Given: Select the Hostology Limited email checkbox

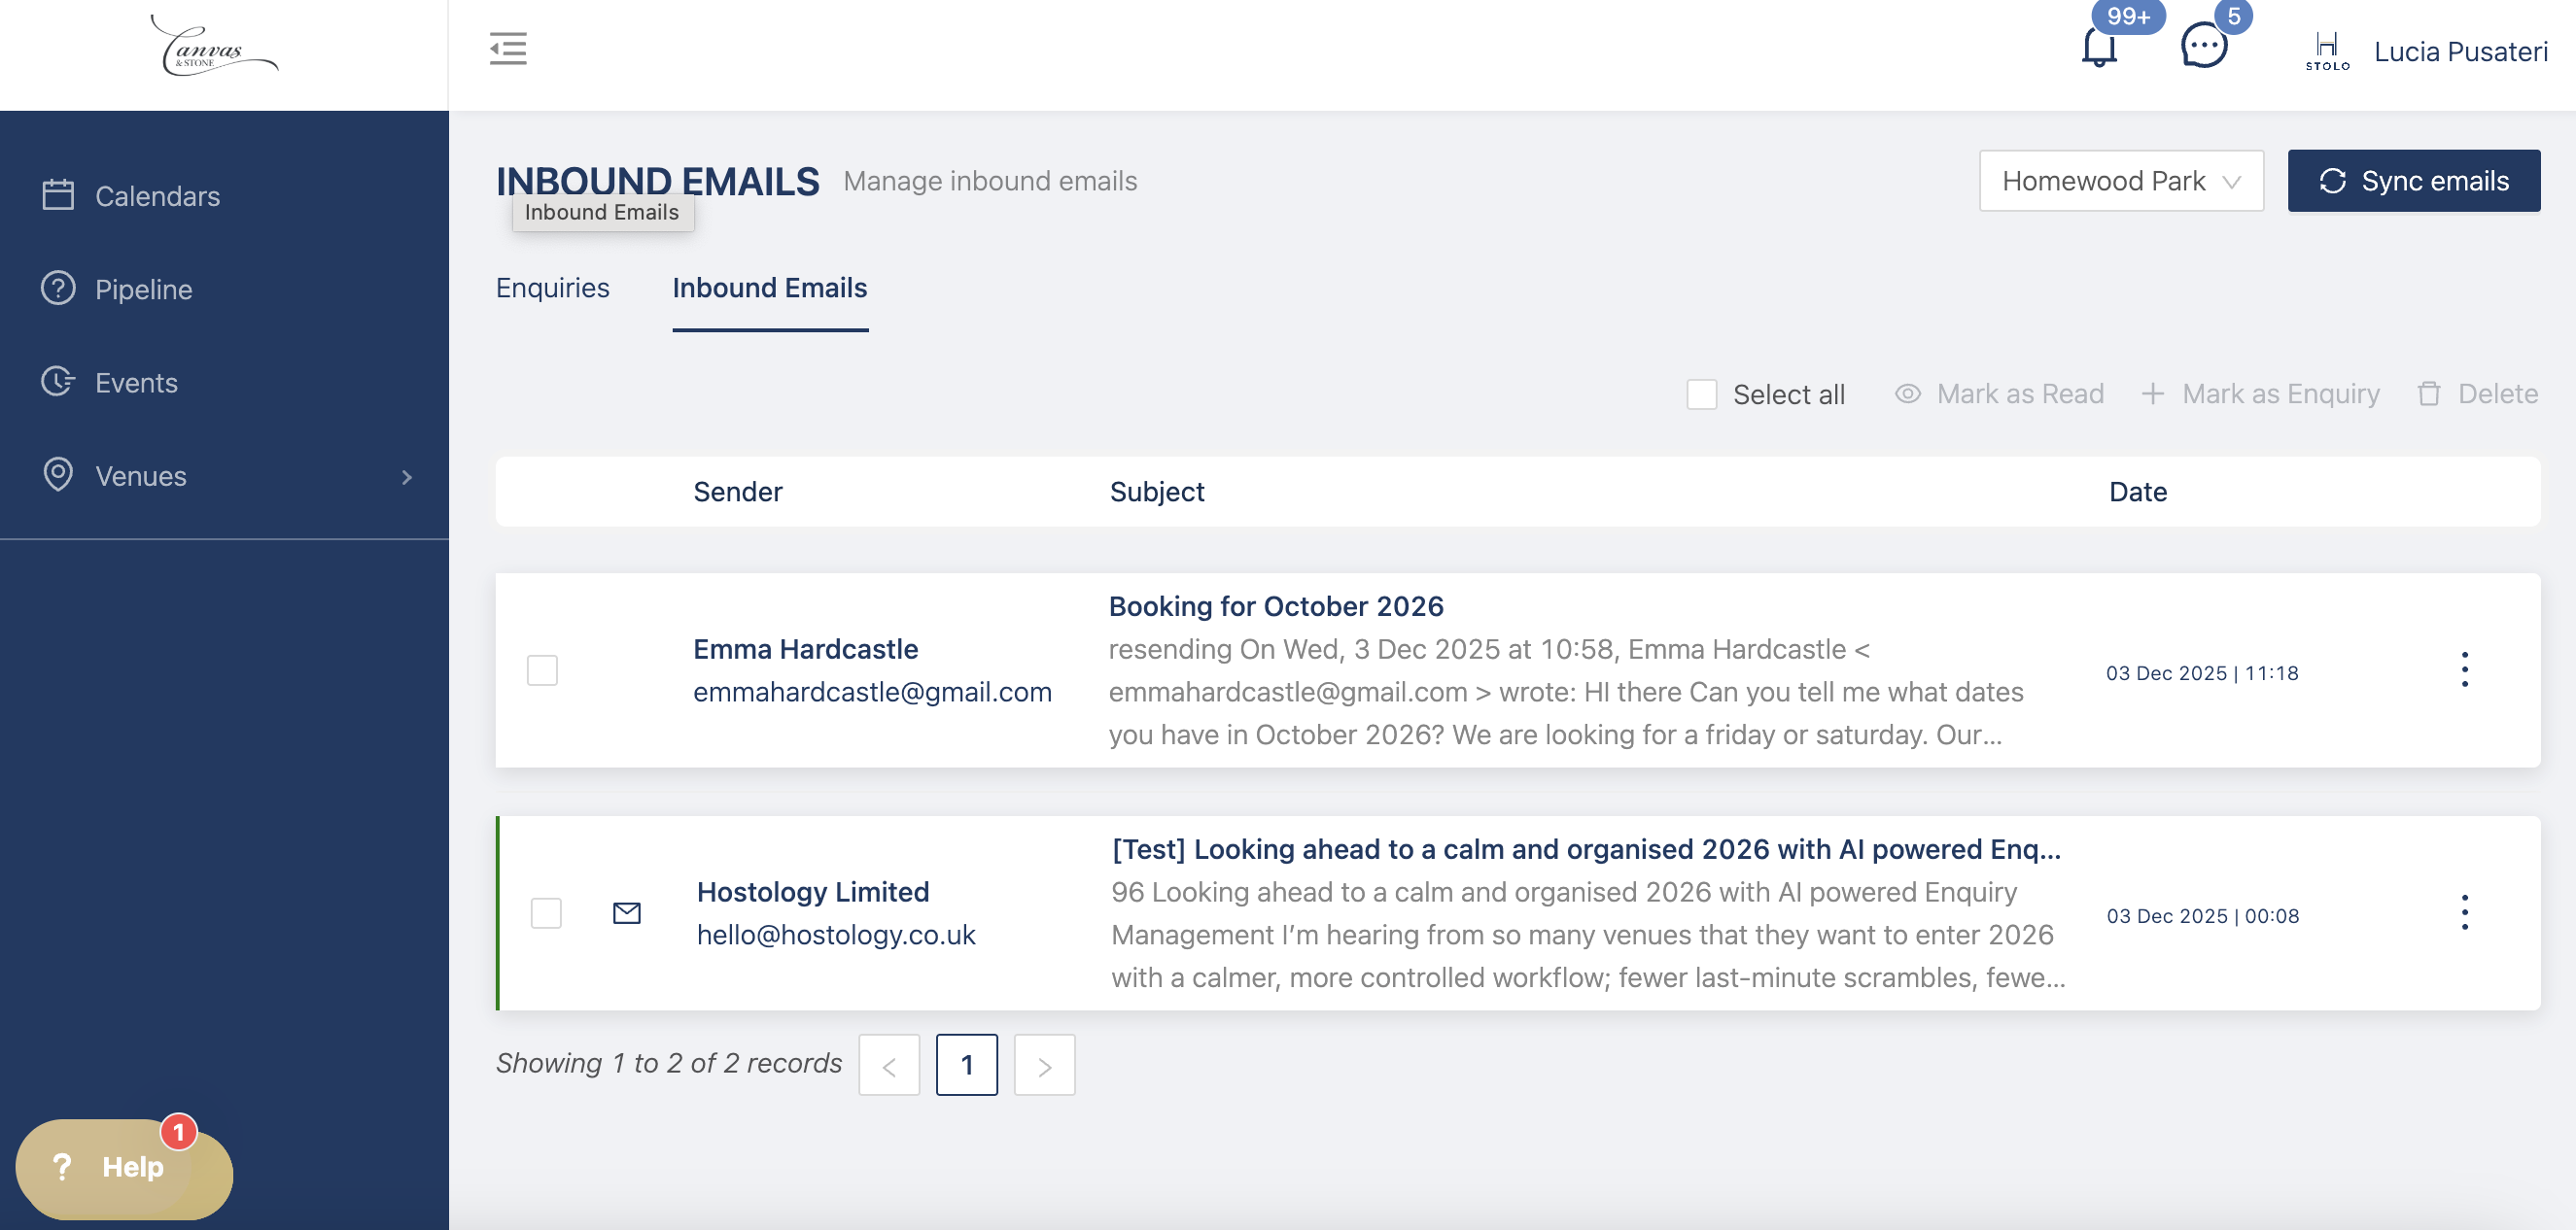Looking at the screenshot, I should pos(546,912).
